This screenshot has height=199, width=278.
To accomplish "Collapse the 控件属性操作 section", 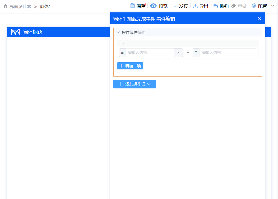I will pyautogui.click(x=118, y=32).
